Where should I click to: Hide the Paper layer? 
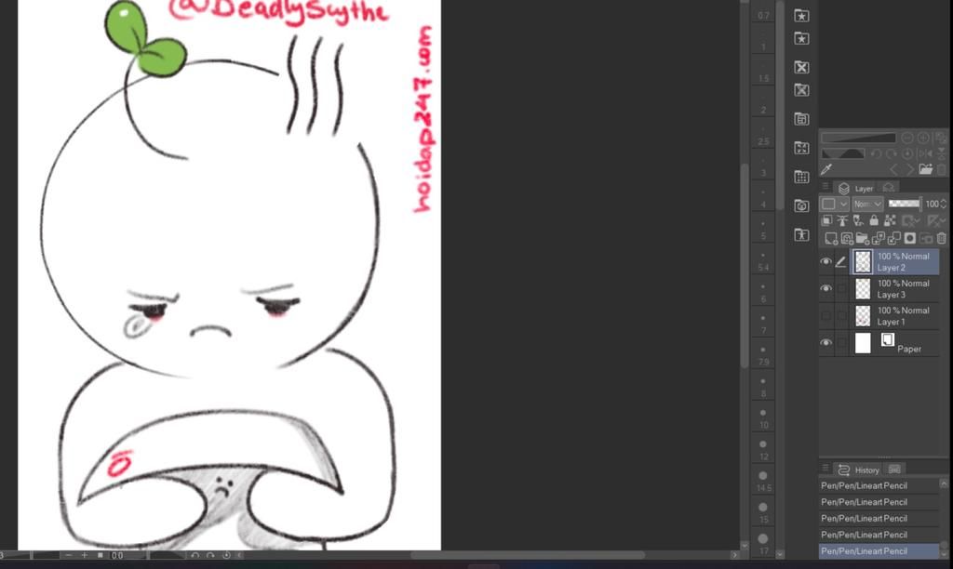pos(825,342)
